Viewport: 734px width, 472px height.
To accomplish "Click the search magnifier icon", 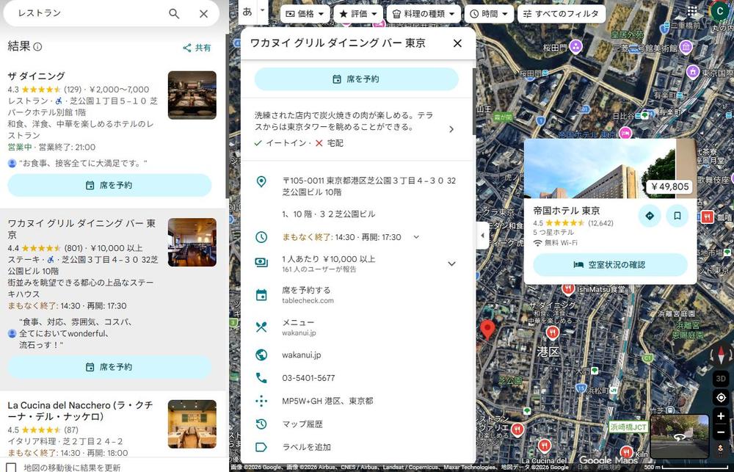I will (x=174, y=13).
